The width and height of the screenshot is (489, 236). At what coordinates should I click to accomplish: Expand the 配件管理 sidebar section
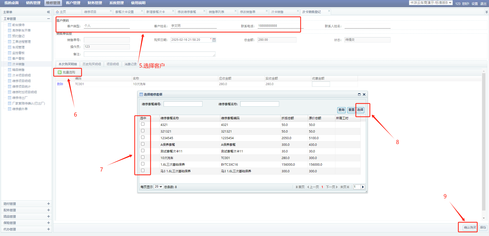(x=48, y=210)
